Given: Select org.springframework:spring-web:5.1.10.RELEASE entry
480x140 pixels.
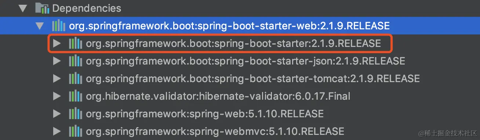Looking at the screenshot, I should pyautogui.click(x=205, y=114).
